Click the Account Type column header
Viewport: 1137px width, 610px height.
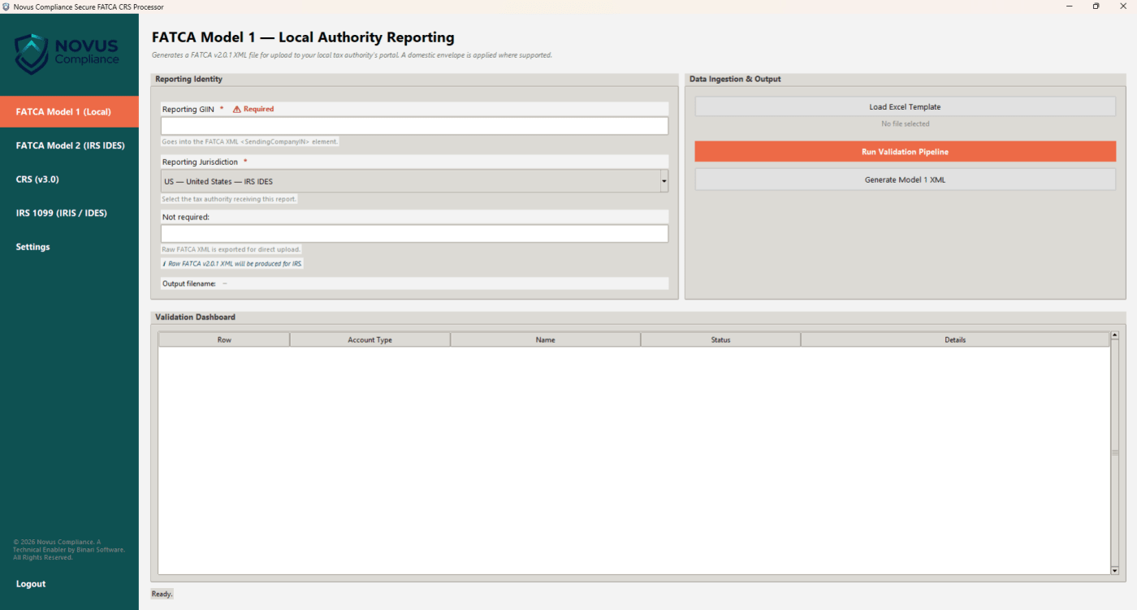tap(370, 340)
